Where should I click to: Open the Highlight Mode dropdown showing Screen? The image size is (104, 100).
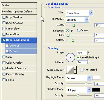coord(79,78)
